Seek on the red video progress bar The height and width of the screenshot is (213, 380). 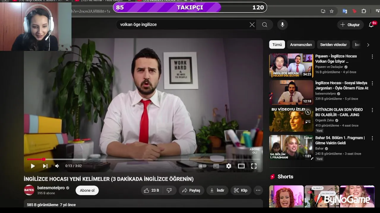143,159
